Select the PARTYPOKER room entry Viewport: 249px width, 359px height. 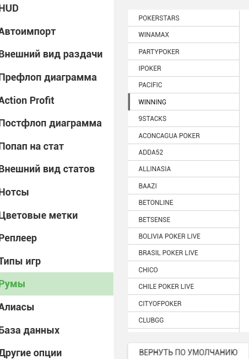pyautogui.click(x=183, y=51)
